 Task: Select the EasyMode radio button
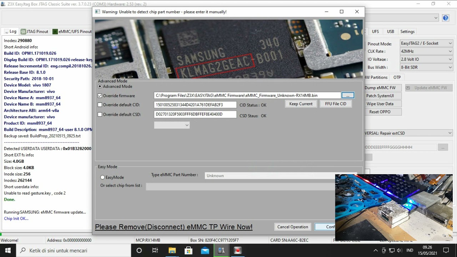click(x=102, y=177)
